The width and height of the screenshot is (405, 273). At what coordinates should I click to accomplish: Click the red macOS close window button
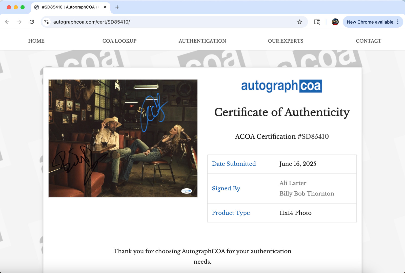pos(9,7)
